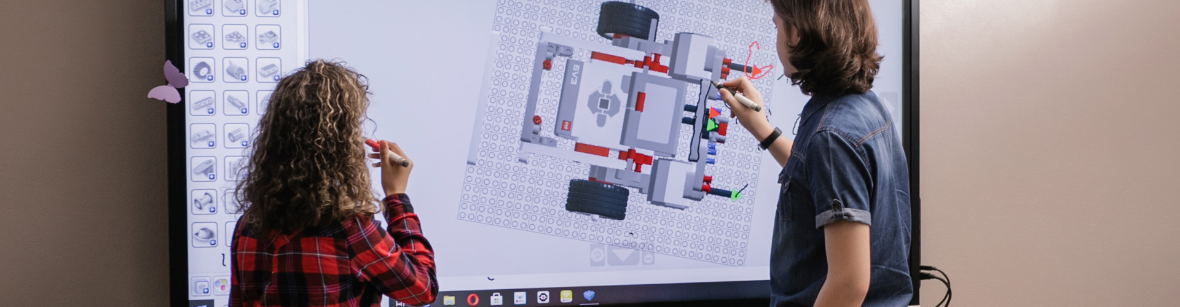Pick the cylinder connector parts category

point(235,136)
